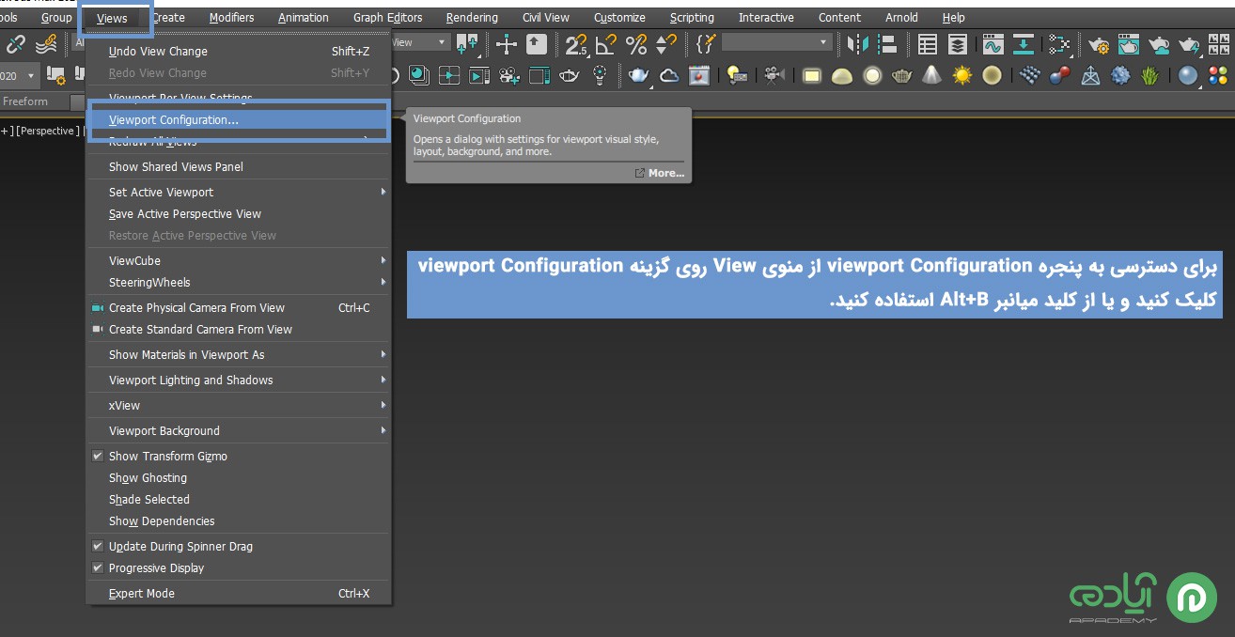Enable the Show Dependencies option
The width and height of the screenshot is (1235, 637).
click(239, 520)
